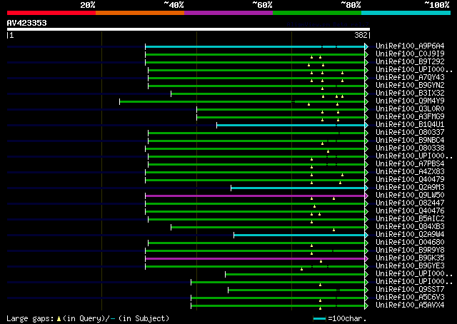Select the UniRef100_A5AVX4 label

[x=410, y=305]
